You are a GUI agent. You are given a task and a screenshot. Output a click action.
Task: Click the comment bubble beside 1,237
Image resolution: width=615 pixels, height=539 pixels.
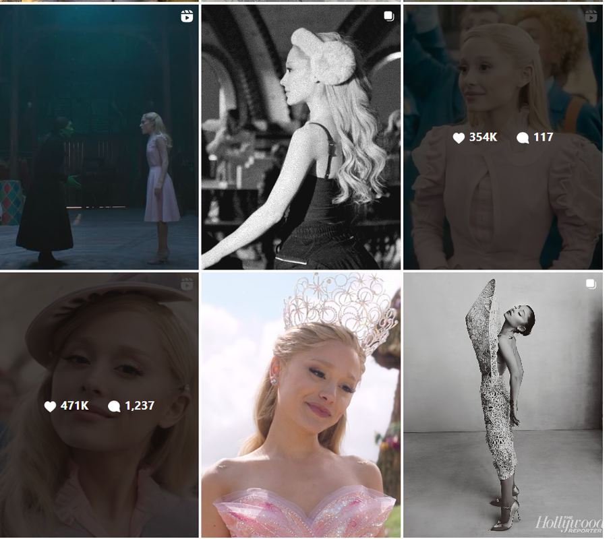114,406
